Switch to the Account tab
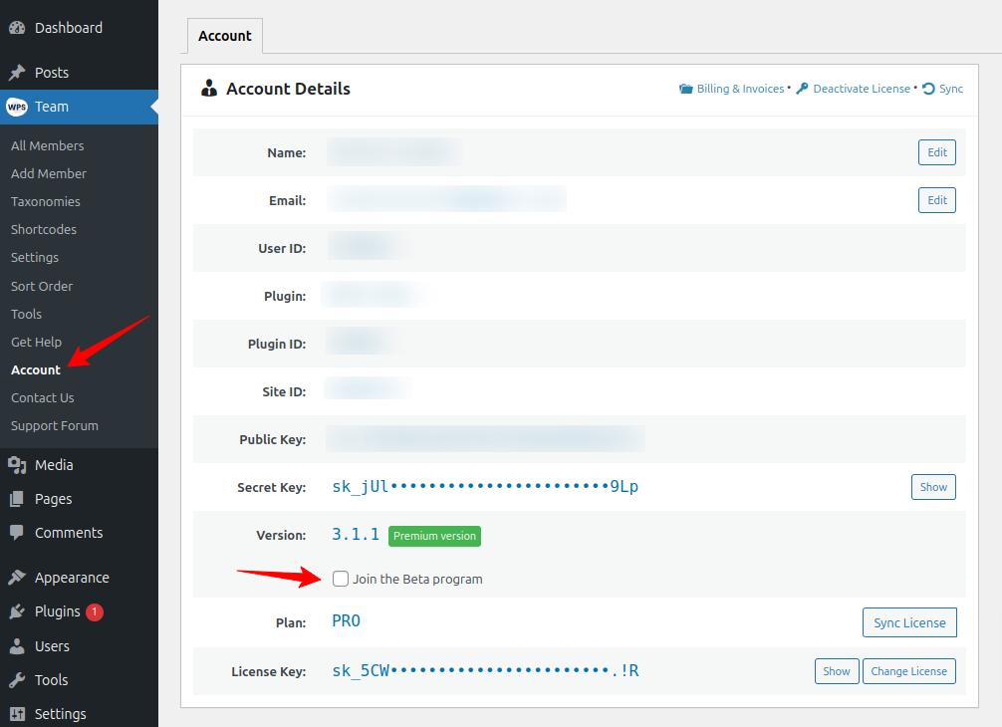This screenshot has height=727, width=1002. pyautogui.click(x=224, y=35)
